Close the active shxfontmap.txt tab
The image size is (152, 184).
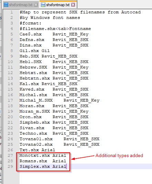click(73, 5)
